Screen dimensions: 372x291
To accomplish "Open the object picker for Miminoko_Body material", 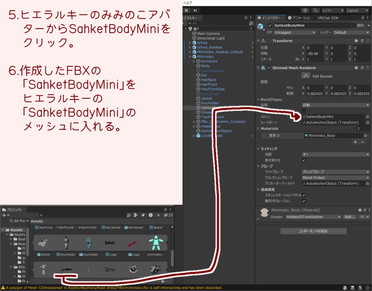I will (x=365, y=136).
